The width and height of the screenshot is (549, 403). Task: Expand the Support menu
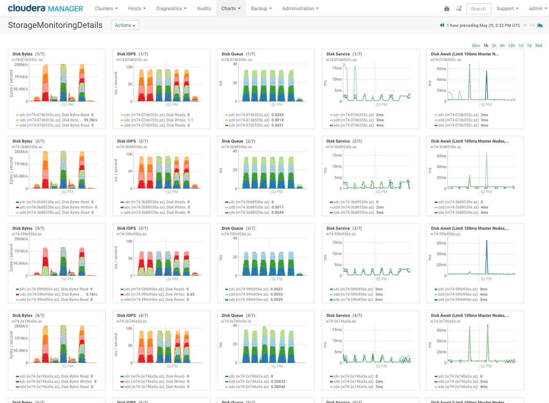[x=507, y=8]
